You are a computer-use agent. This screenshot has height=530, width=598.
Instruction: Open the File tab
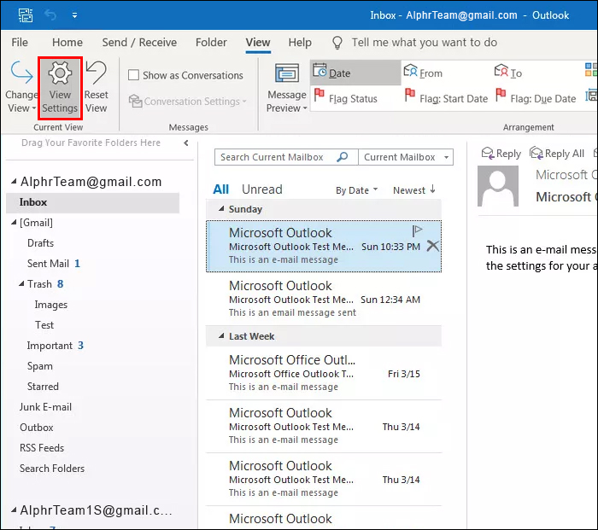(20, 43)
